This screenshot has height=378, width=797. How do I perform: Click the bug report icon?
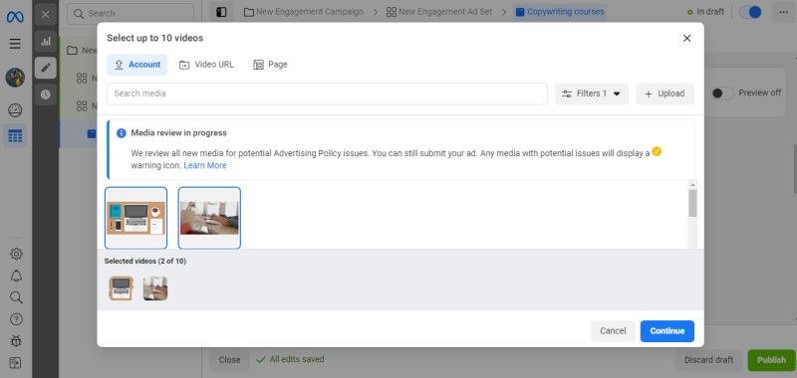(x=16, y=341)
